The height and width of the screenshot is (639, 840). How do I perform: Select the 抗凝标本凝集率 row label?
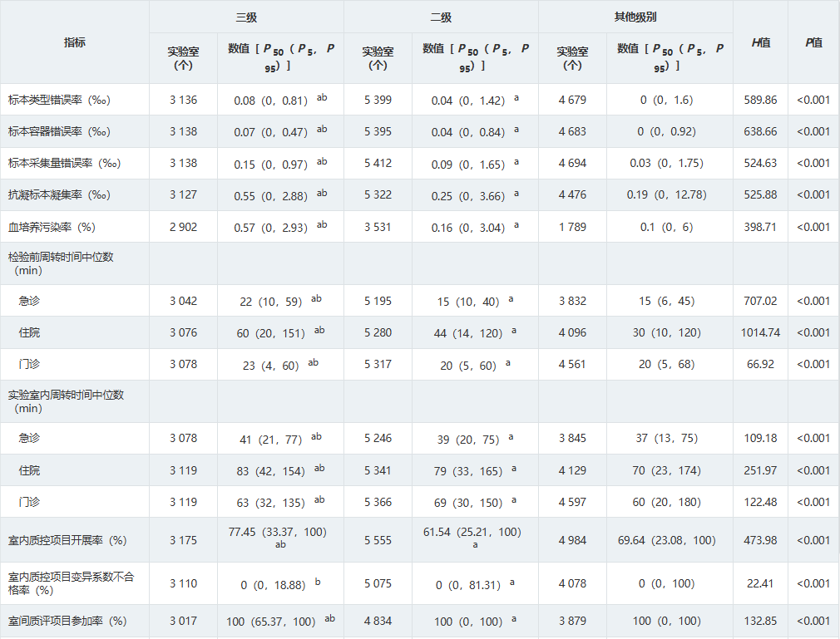point(60,194)
